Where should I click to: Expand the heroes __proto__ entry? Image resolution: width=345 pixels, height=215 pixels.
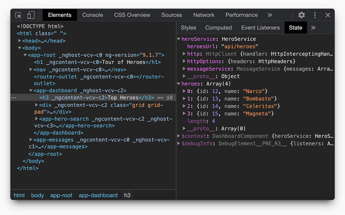click(184, 128)
